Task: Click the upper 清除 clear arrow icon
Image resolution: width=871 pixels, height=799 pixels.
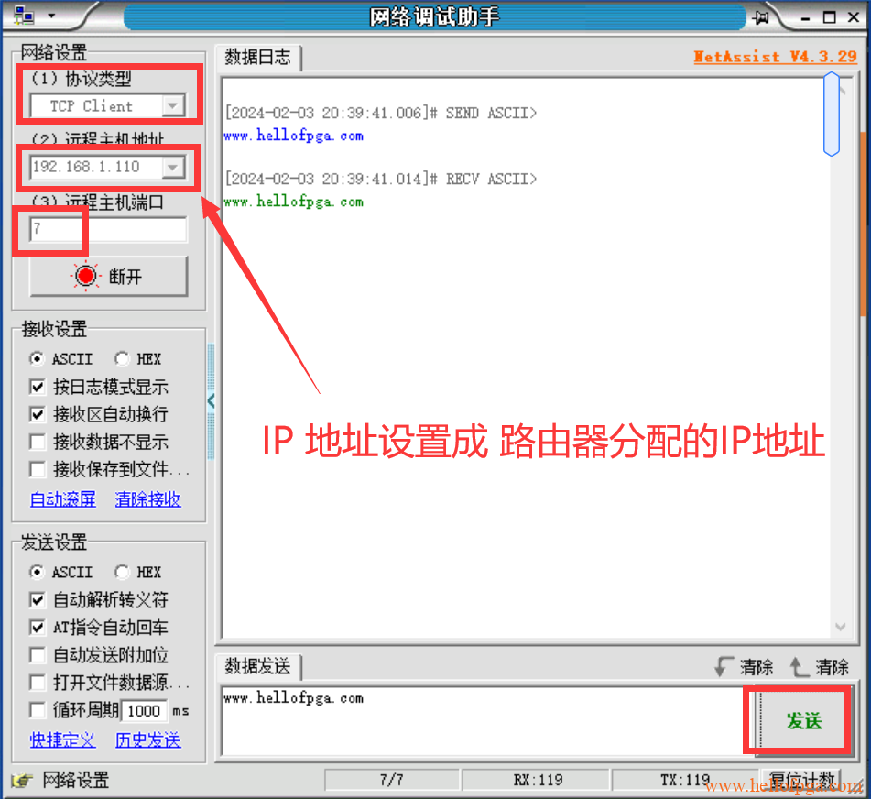Action: tap(799, 667)
